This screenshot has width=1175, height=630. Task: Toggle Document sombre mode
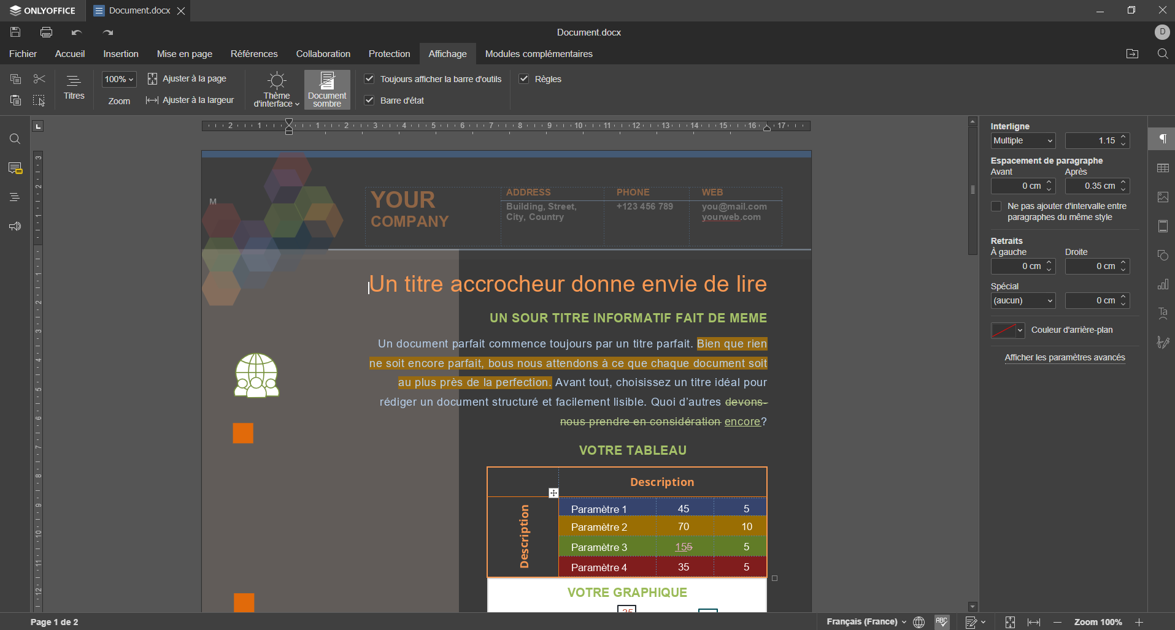(327, 89)
